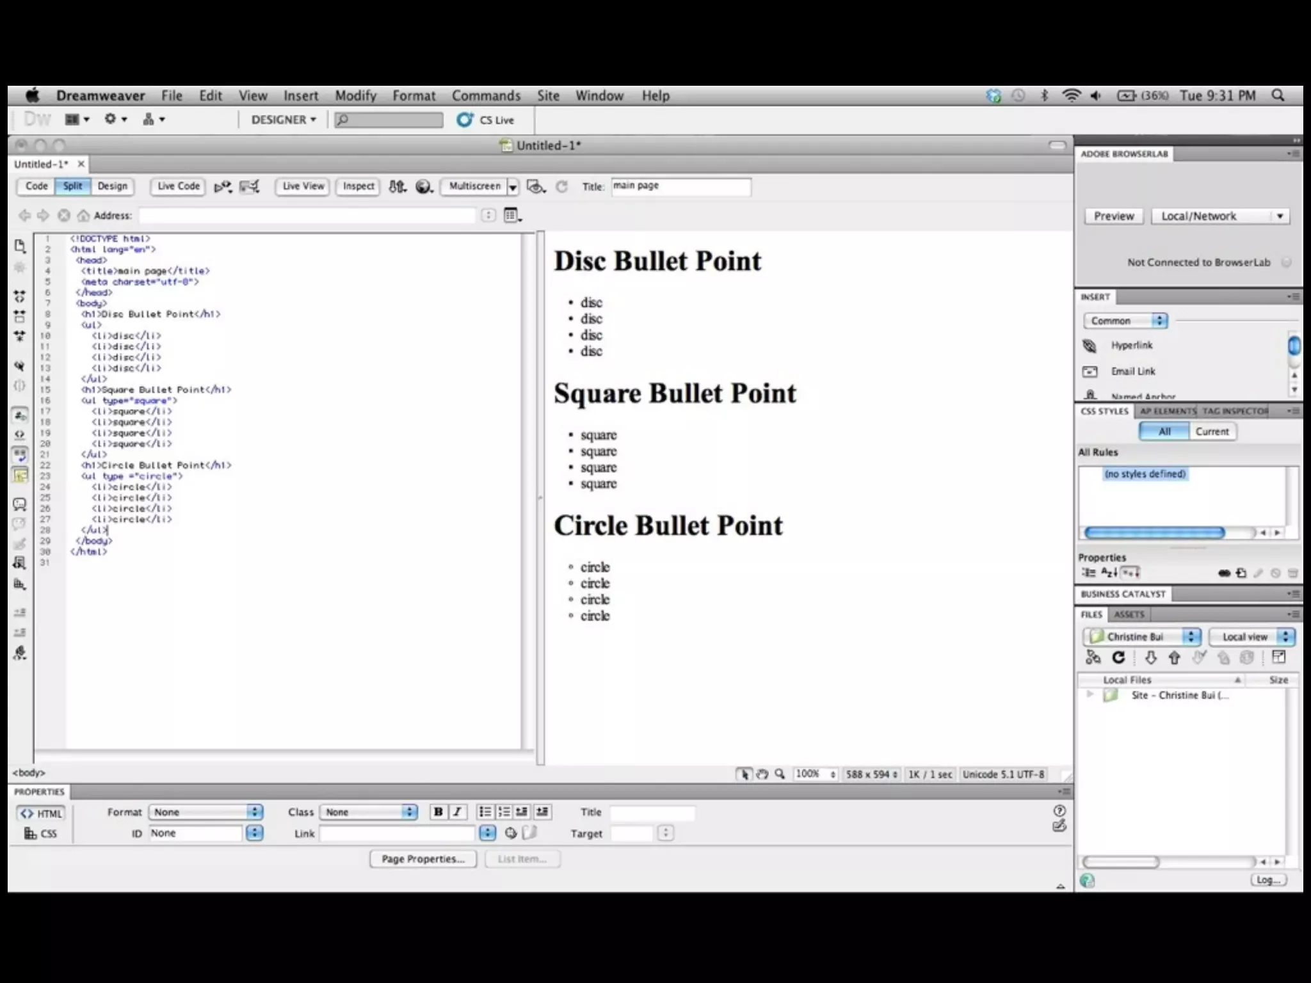Click the Unordered List icon
1311x983 pixels.
(x=485, y=811)
